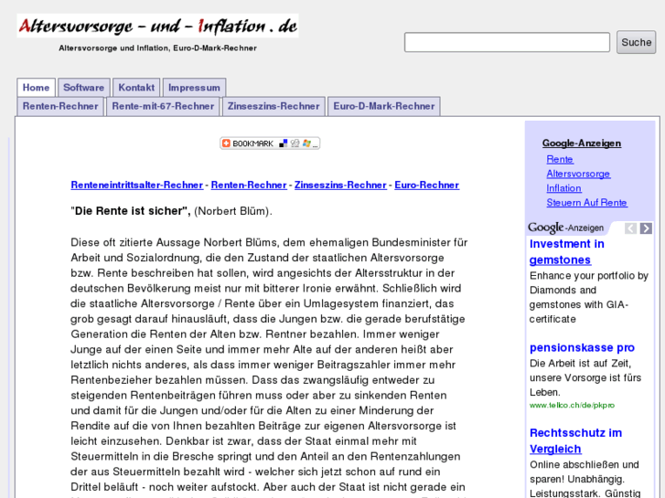The height and width of the screenshot is (498, 665).
Task: Switch to the Software tab
Action: [x=83, y=88]
